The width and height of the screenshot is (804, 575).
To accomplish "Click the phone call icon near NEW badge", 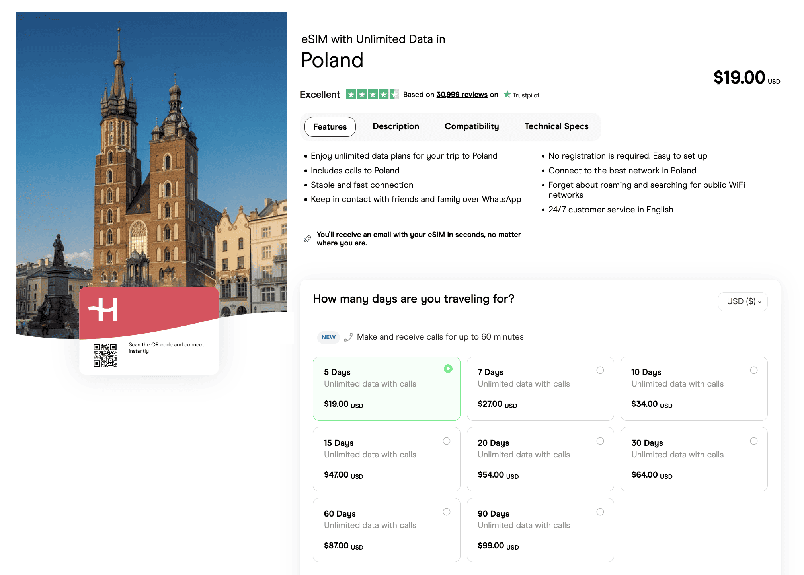I will pos(348,337).
